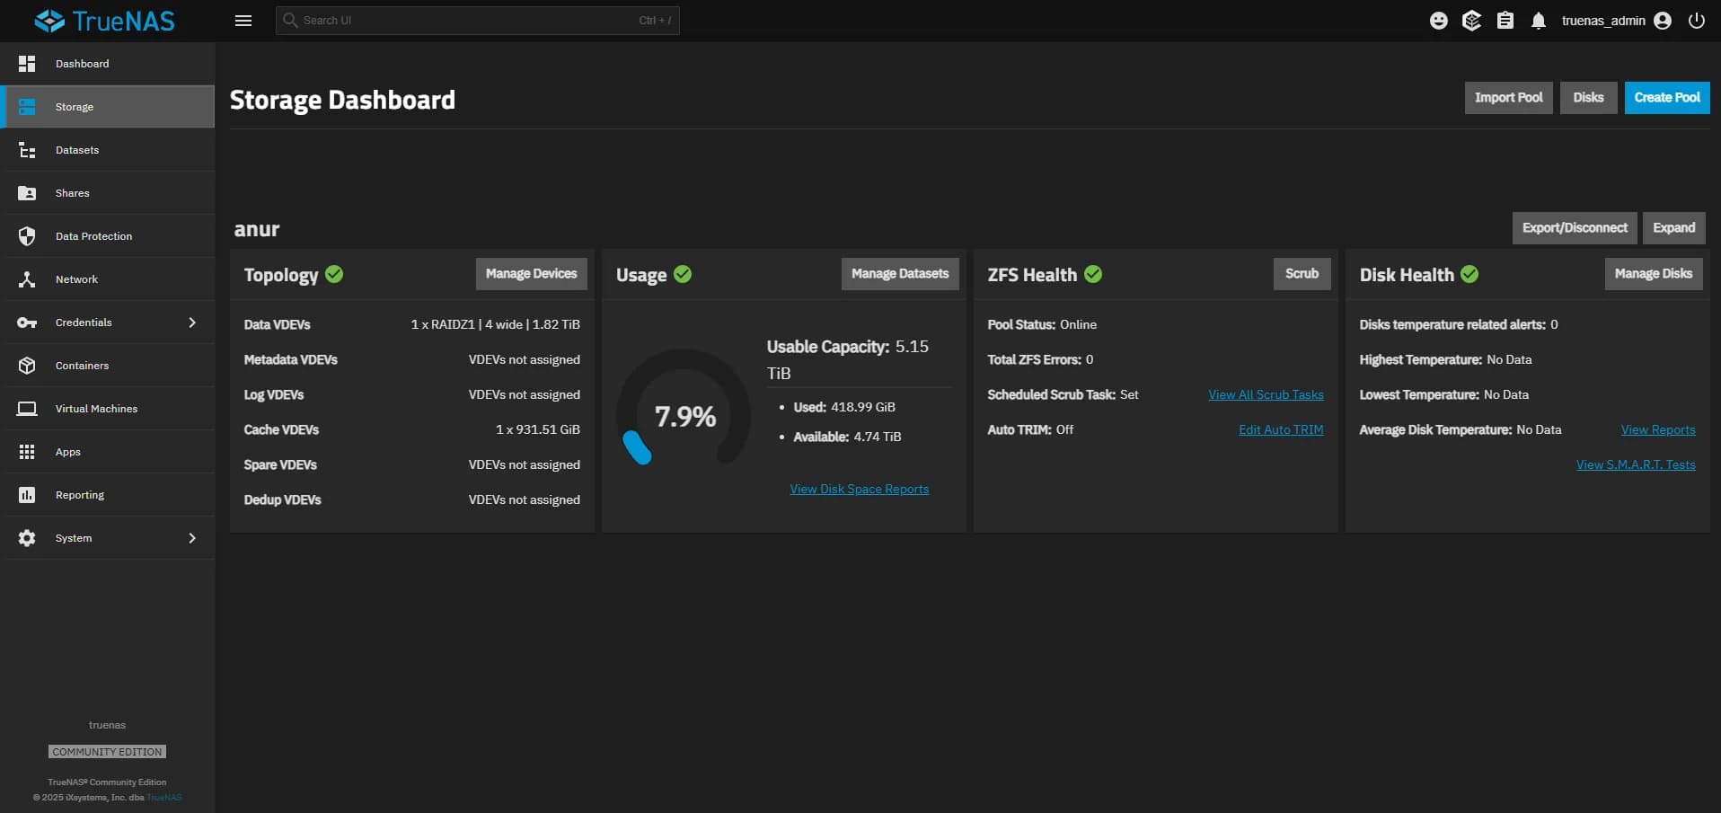1721x813 pixels.
Task: Click the green check next to ZFS Health
Action: (1094, 275)
